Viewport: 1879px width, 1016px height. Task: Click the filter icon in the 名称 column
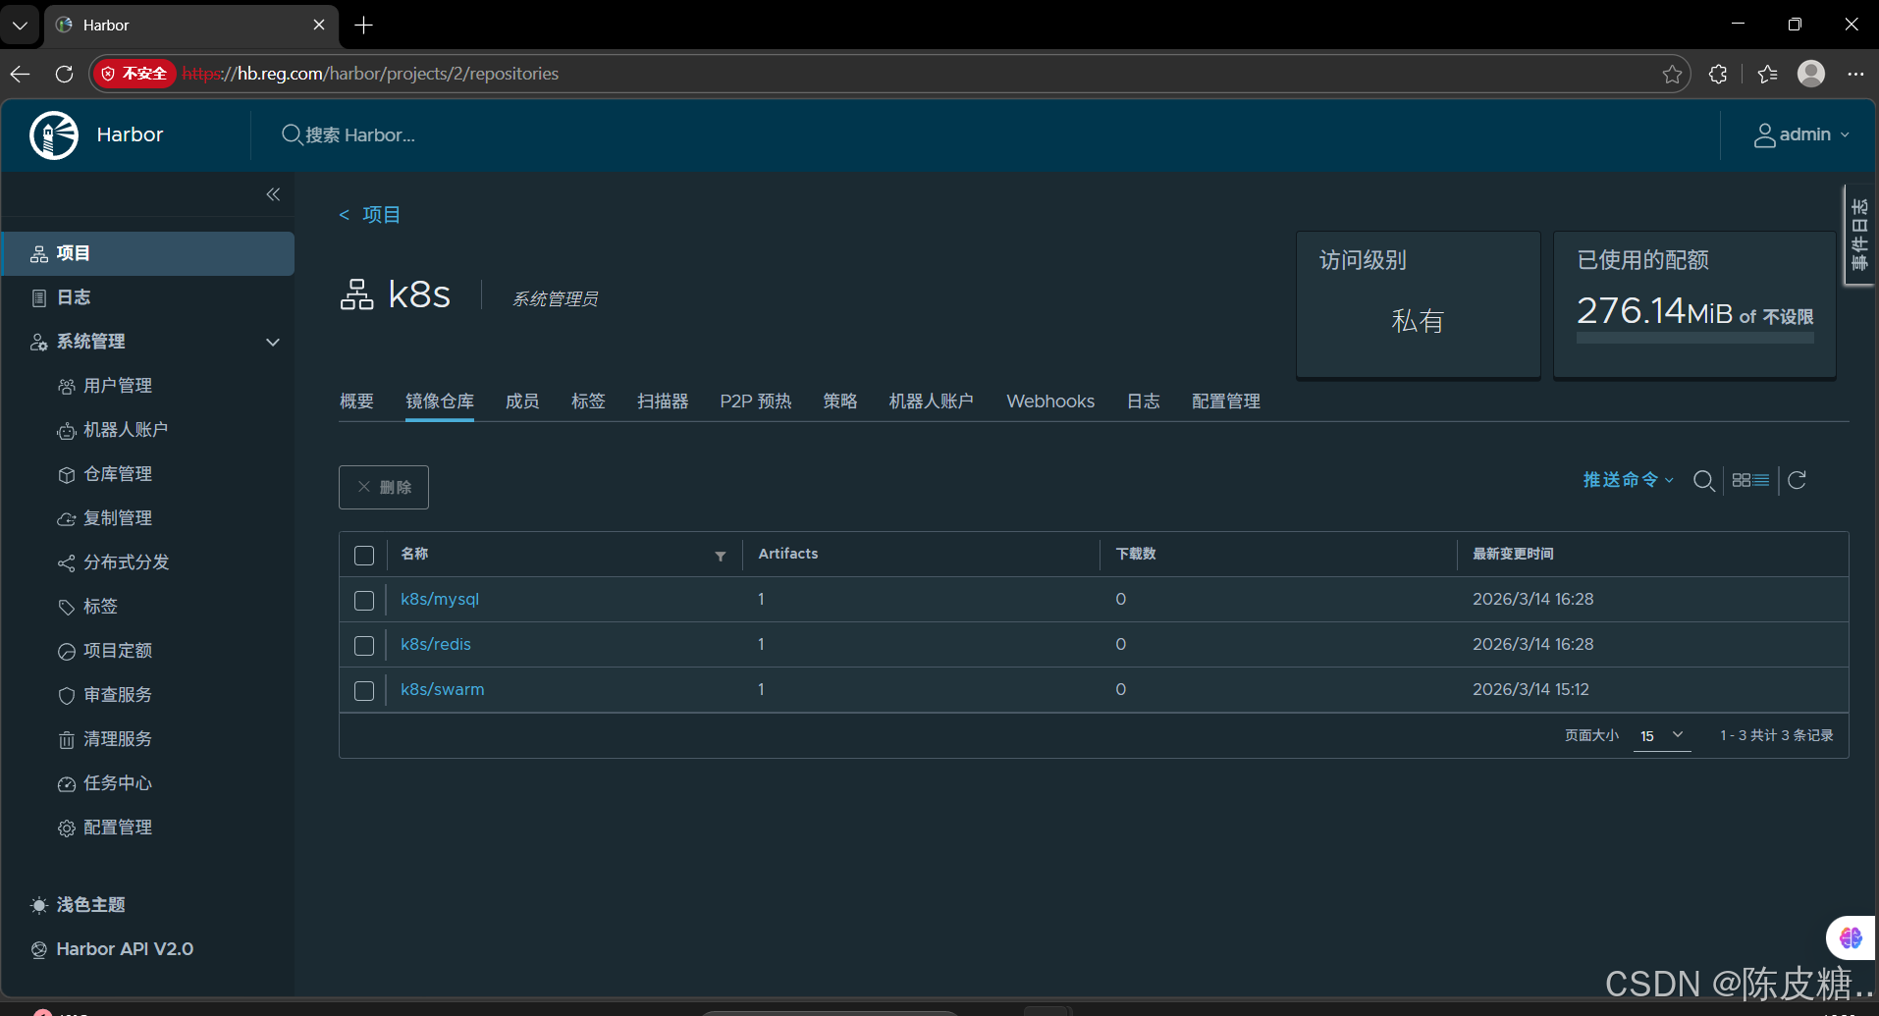tap(721, 557)
